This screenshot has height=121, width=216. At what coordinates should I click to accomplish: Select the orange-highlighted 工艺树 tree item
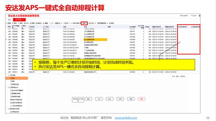tap(17, 78)
